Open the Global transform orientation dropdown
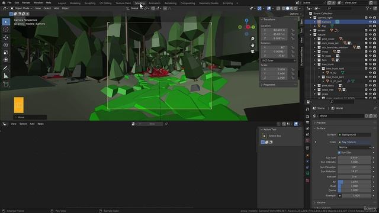The height and width of the screenshot is (213, 379). 134,8
